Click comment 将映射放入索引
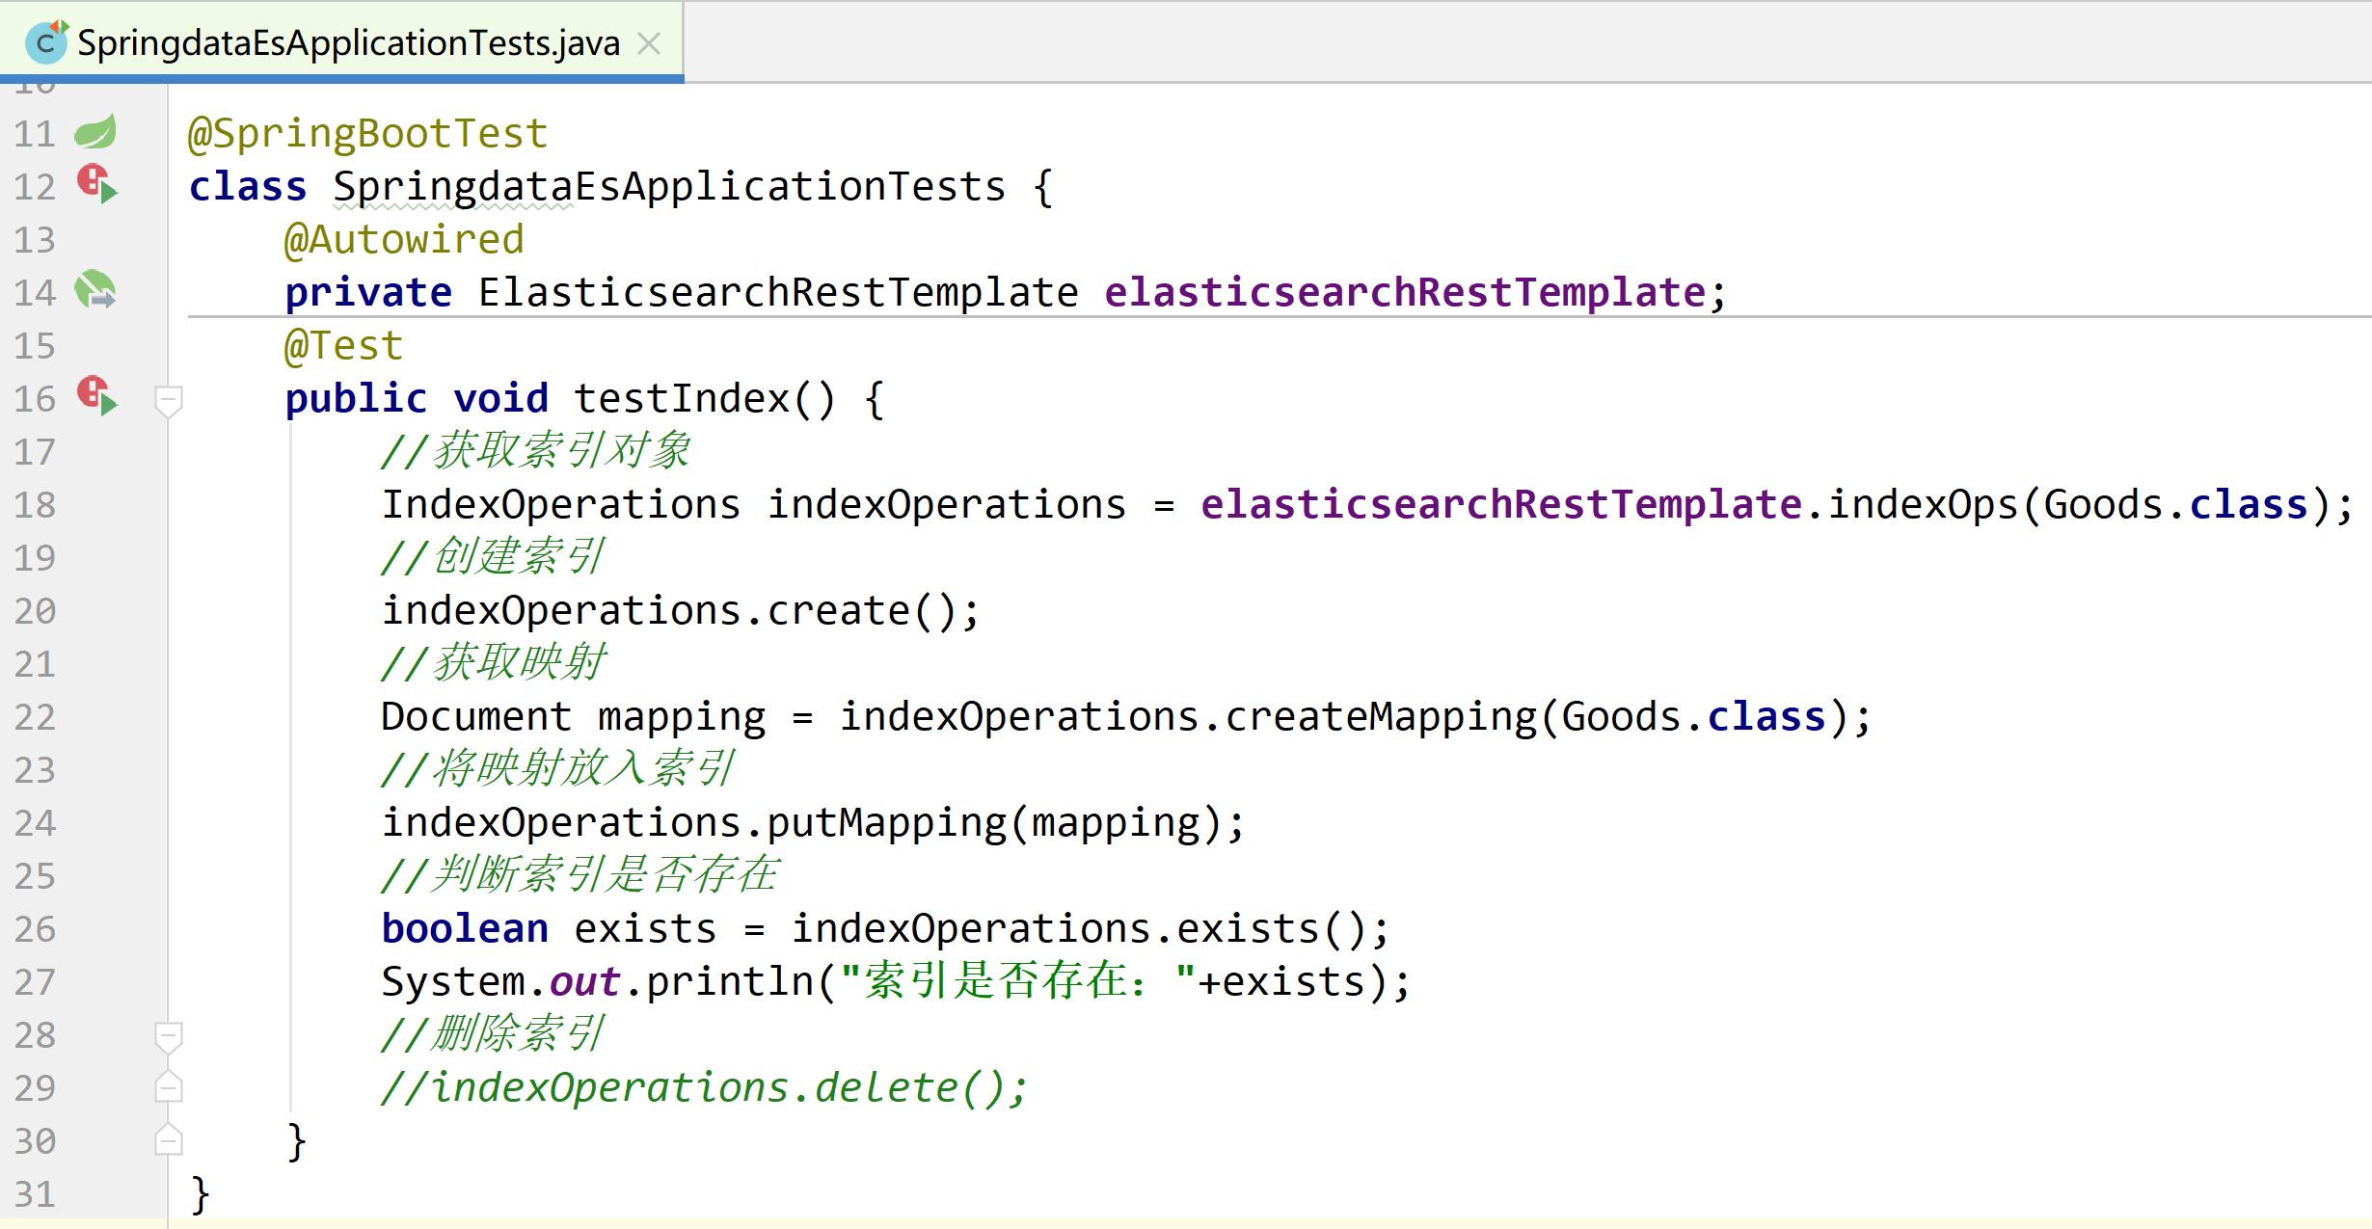 point(558,768)
